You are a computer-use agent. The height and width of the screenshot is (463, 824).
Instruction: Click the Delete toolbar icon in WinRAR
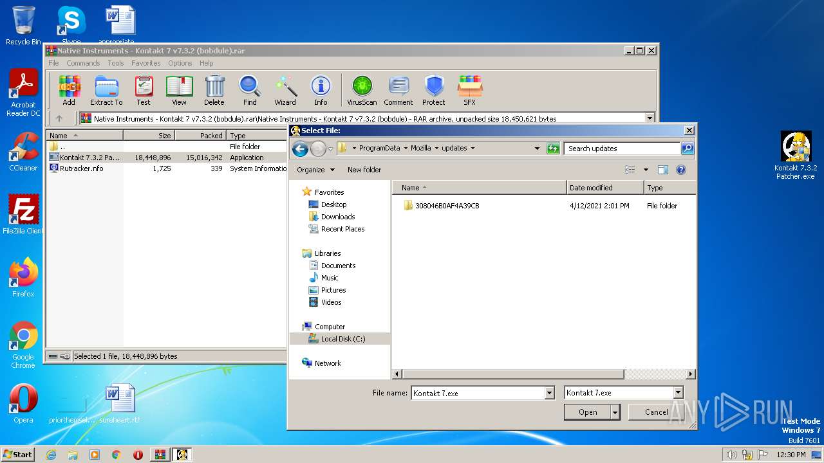[x=214, y=90]
